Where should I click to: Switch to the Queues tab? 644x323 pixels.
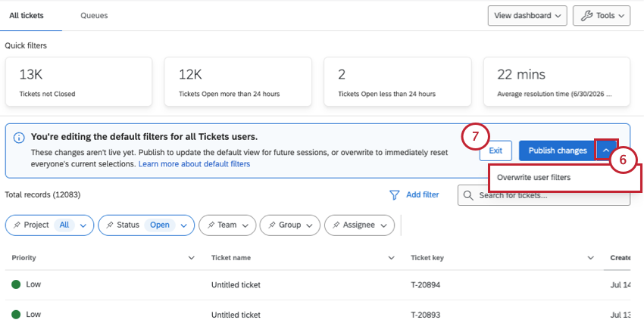(x=94, y=16)
